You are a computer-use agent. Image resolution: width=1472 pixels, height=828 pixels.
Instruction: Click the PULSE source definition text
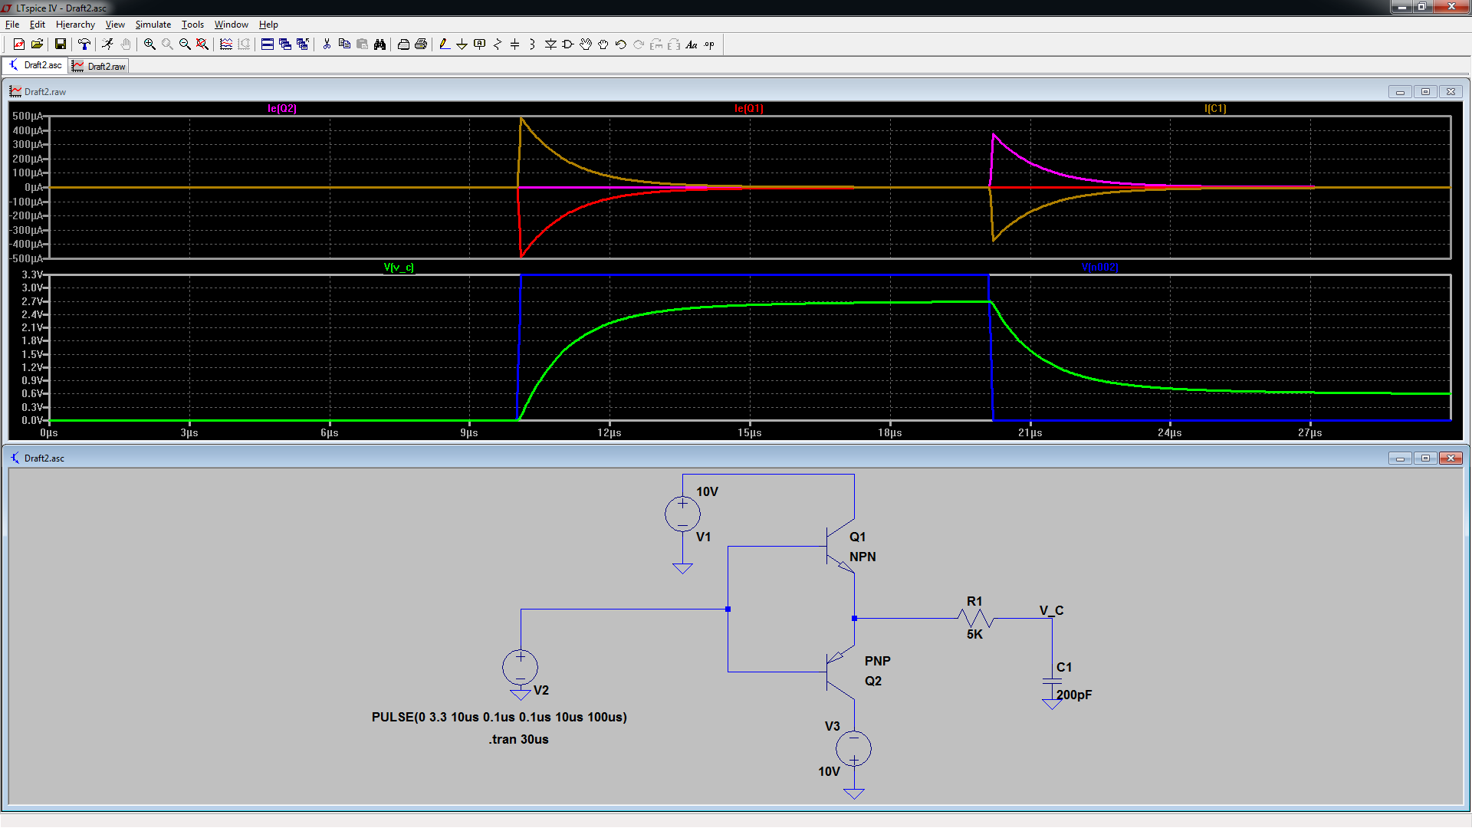pyautogui.click(x=499, y=717)
